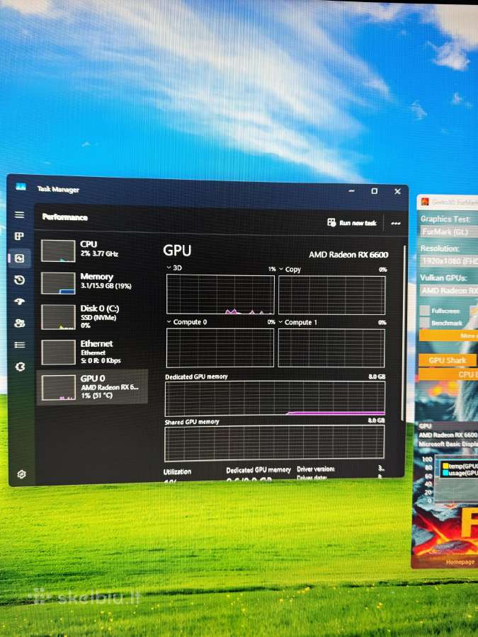Click the large GPU heading text
This screenshot has height=637, width=478.
click(177, 251)
